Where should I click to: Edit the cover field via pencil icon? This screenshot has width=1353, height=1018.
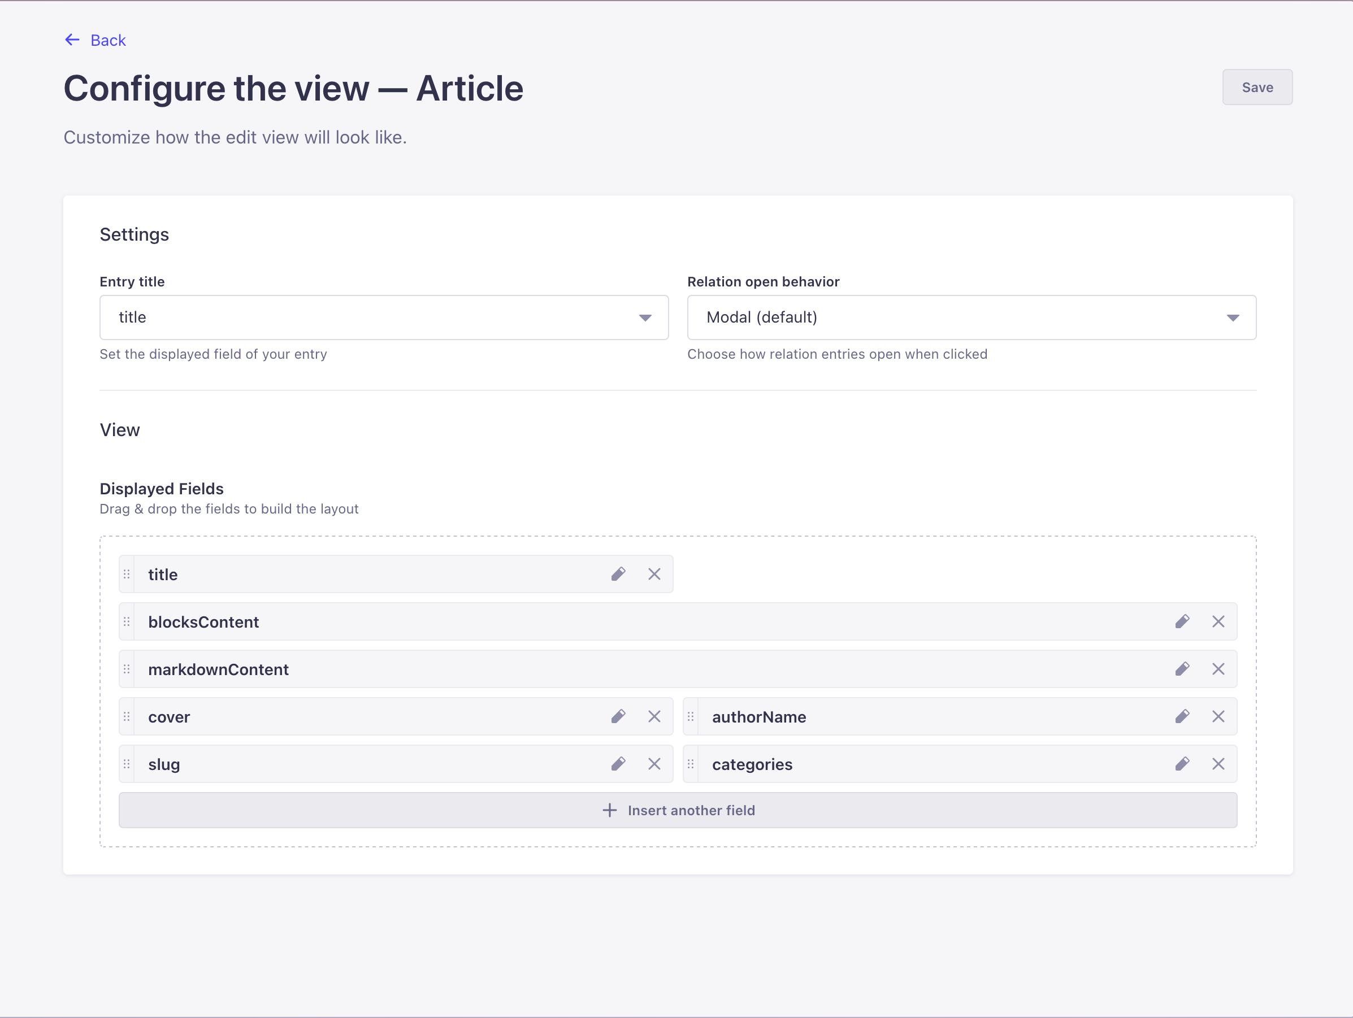[x=618, y=716]
